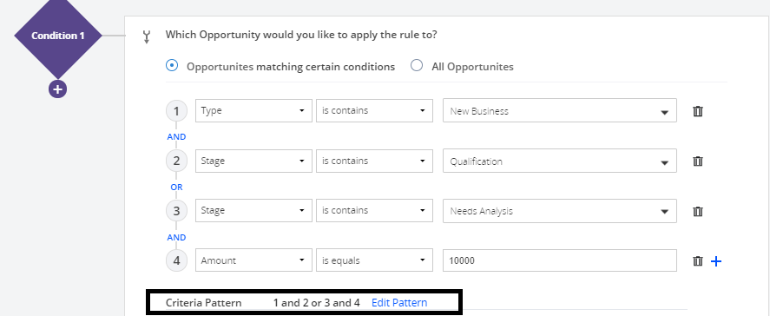Click the 10000 amount input field
Screen dimensions: 770x316
pos(560,260)
